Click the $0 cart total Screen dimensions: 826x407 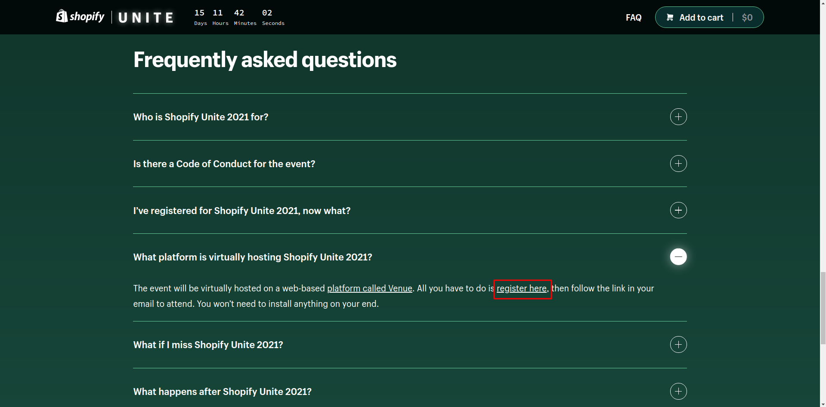[747, 18]
